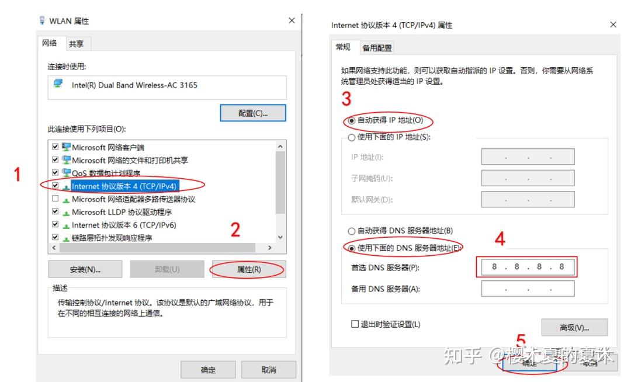Screen dimensions: 631x382
Task: Click the list's scroll-up arrow
Action: point(280,147)
